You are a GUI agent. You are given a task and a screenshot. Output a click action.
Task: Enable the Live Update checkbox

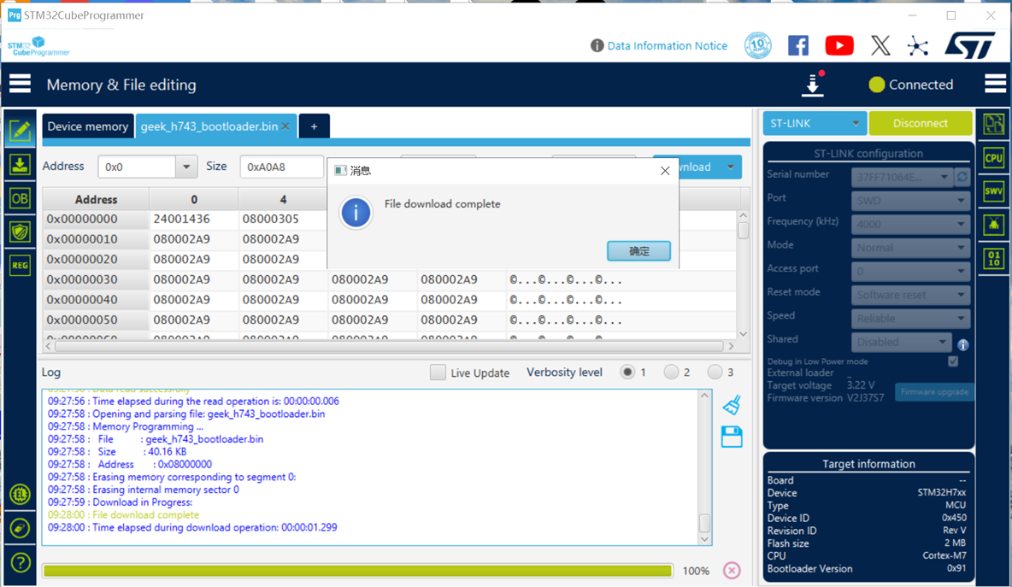point(438,373)
